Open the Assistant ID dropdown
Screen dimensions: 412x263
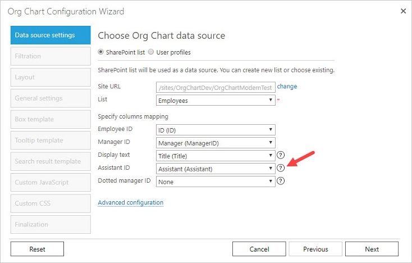coord(216,169)
